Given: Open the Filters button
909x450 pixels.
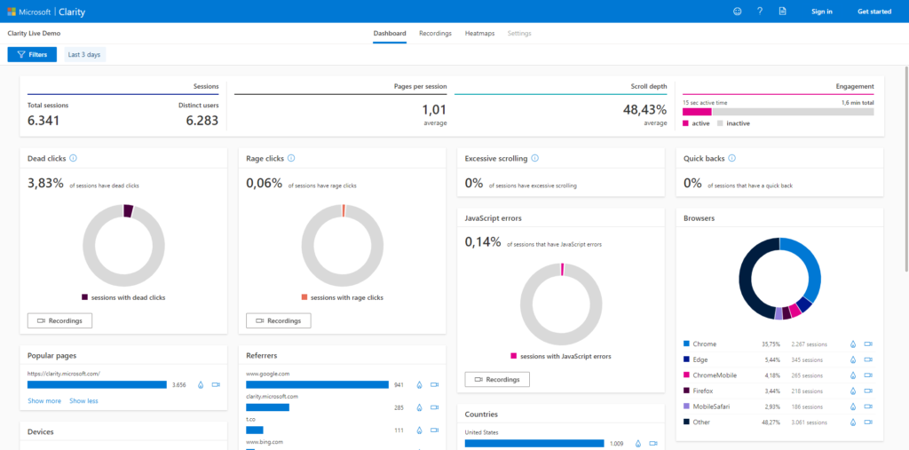Looking at the screenshot, I should click(x=32, y=54).
